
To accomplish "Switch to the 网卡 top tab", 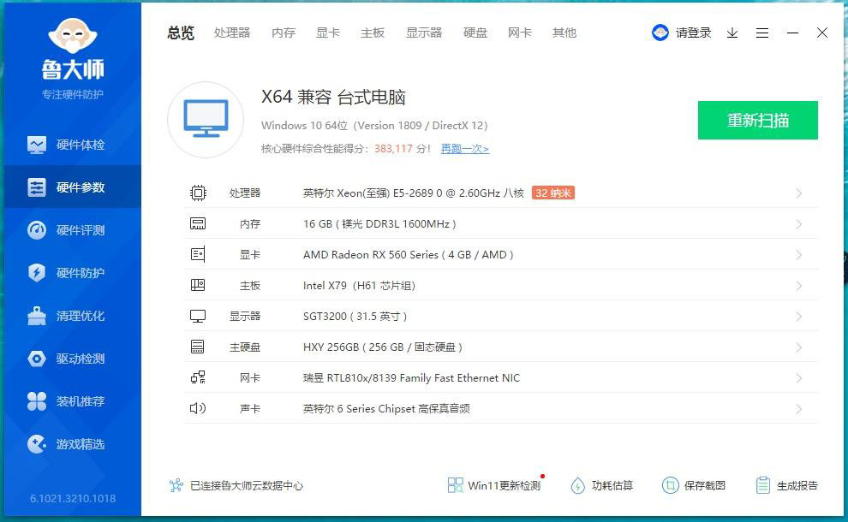I will point(520,33).
